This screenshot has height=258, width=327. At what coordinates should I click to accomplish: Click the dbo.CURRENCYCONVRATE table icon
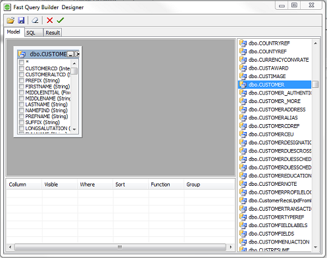(243, 60)
